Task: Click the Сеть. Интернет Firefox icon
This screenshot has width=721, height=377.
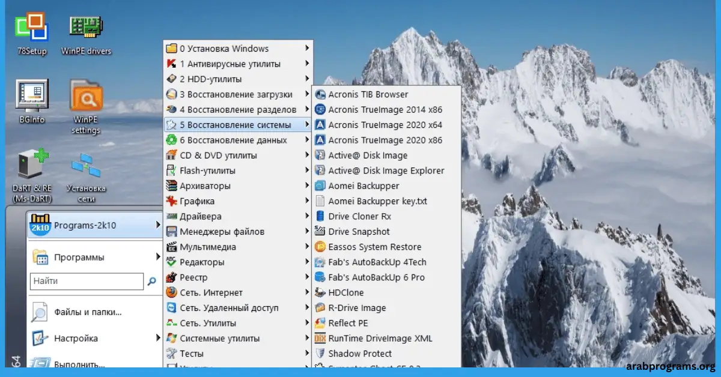Action: click(x=171, y=292)
